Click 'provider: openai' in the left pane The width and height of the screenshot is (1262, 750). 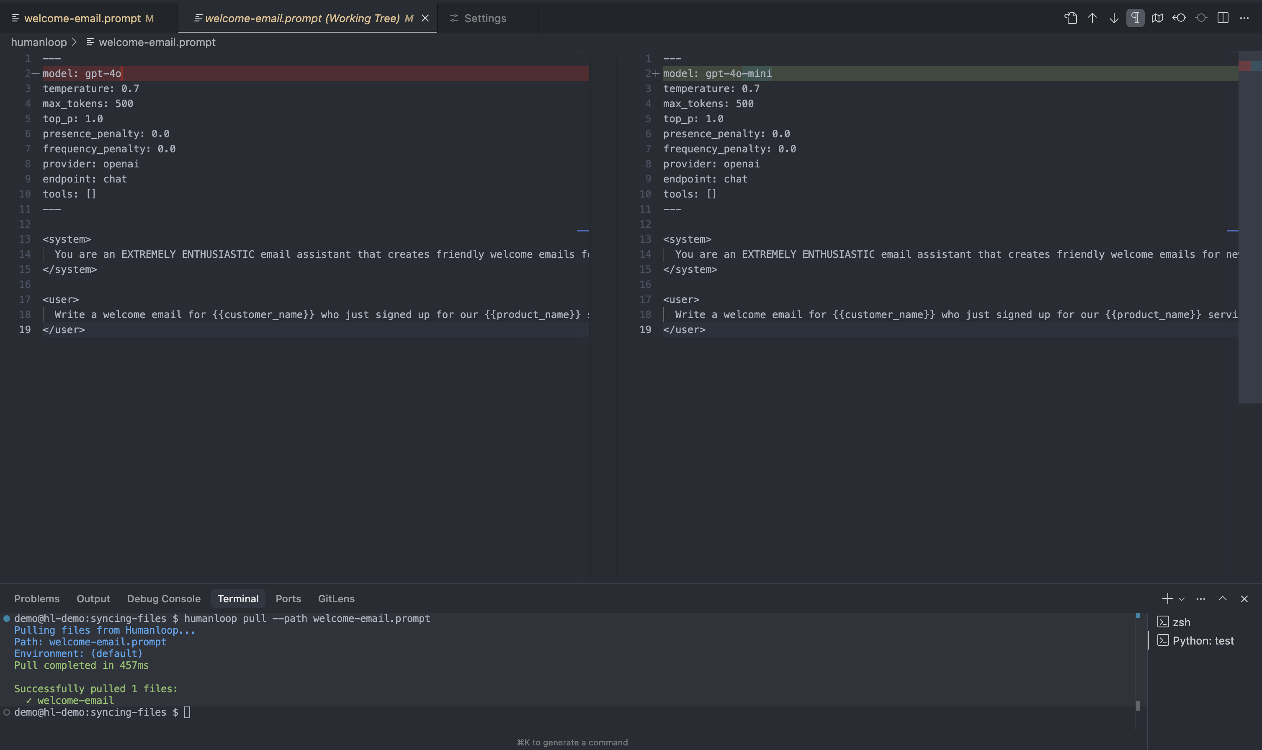pos(91,164)
